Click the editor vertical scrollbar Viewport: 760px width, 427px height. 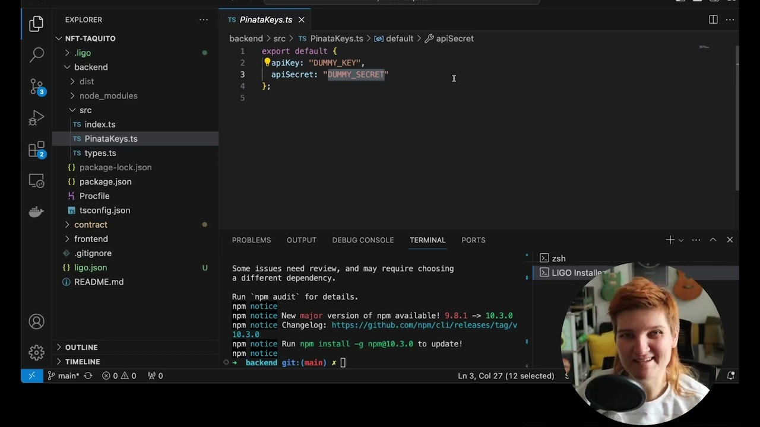(x=737, y=119)
